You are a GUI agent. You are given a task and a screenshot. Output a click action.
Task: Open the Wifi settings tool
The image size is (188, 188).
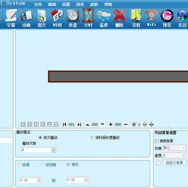click(151, 18)
